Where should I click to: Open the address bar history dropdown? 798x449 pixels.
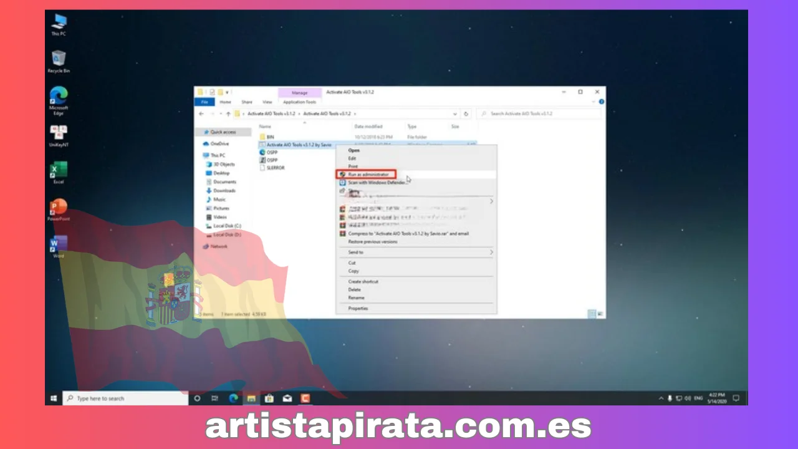455,114
